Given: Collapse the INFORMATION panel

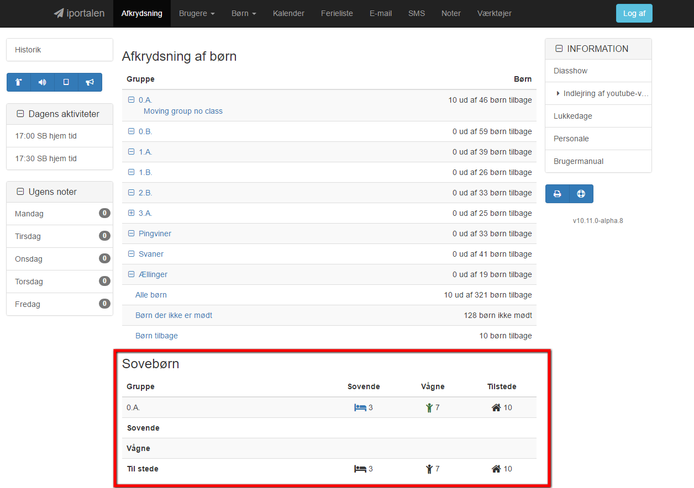Looking at the screenshot, I should (559, 49).
